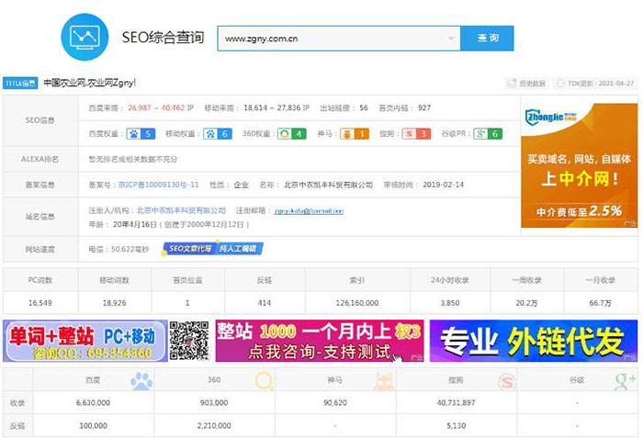
Task: Click Baidu 反链 value 100,000
Action: click(x=93, y=426)
